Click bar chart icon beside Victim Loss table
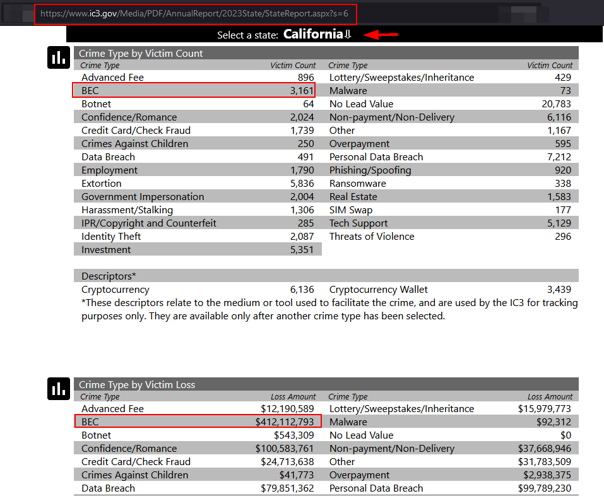 tap(59, 389)
